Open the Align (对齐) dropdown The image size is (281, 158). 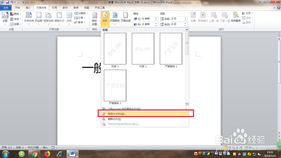(x=247, y=13)
